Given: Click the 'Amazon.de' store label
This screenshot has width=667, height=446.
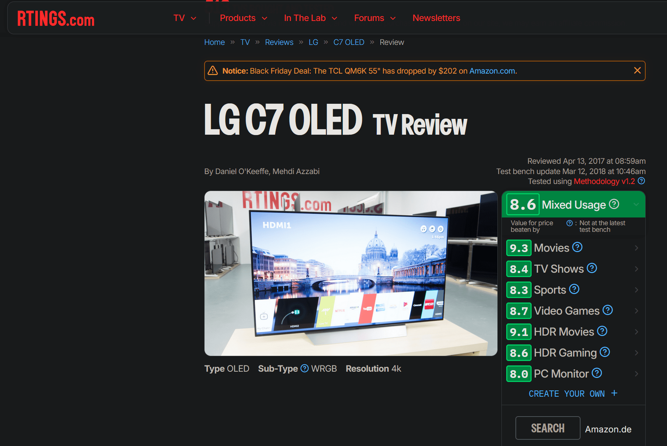Looking at the screenshot, I should [608, 429].
